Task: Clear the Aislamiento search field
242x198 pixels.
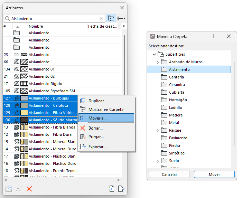Action: [101, 19]
